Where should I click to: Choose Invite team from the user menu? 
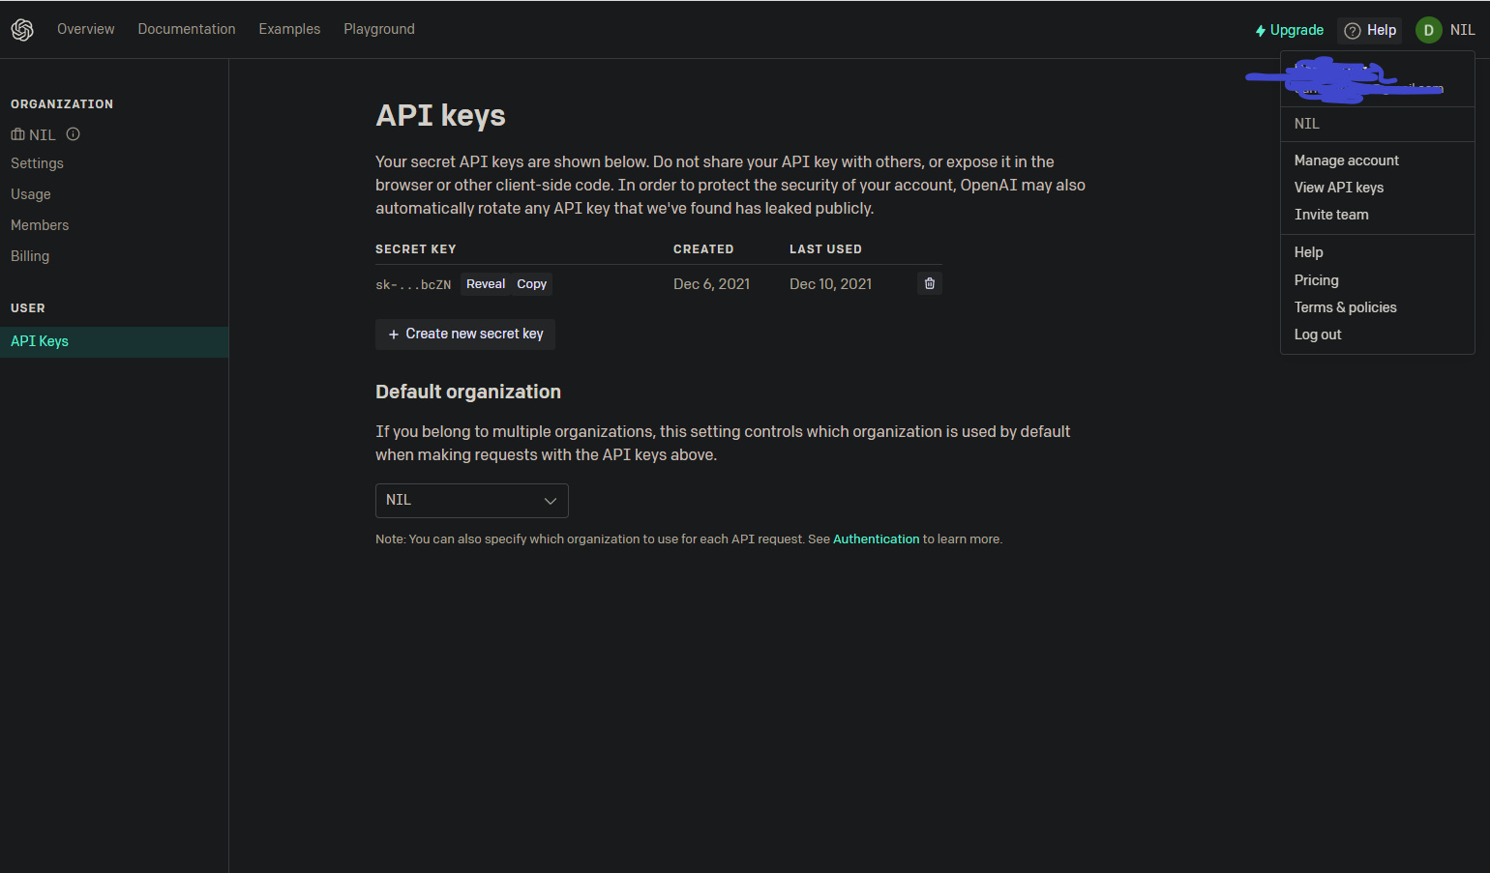point(1331,215)
